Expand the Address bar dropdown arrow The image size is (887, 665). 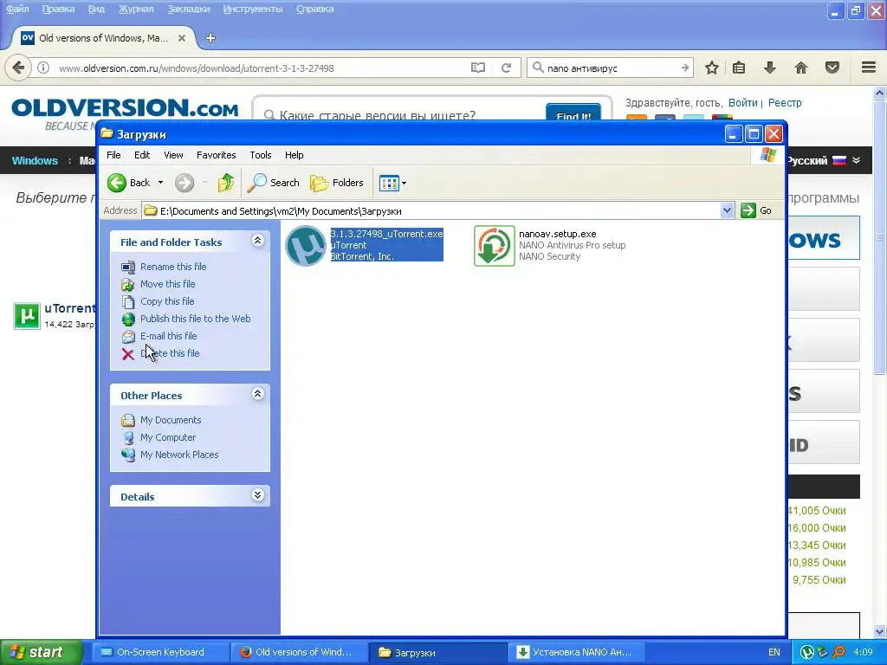[727, 211]
